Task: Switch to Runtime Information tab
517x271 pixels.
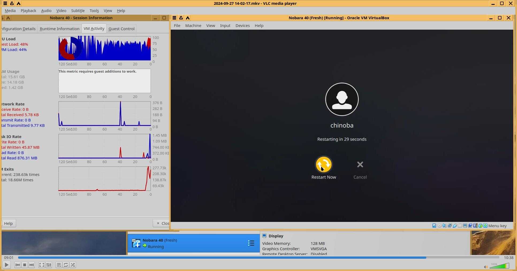Action: click(59, 29)
